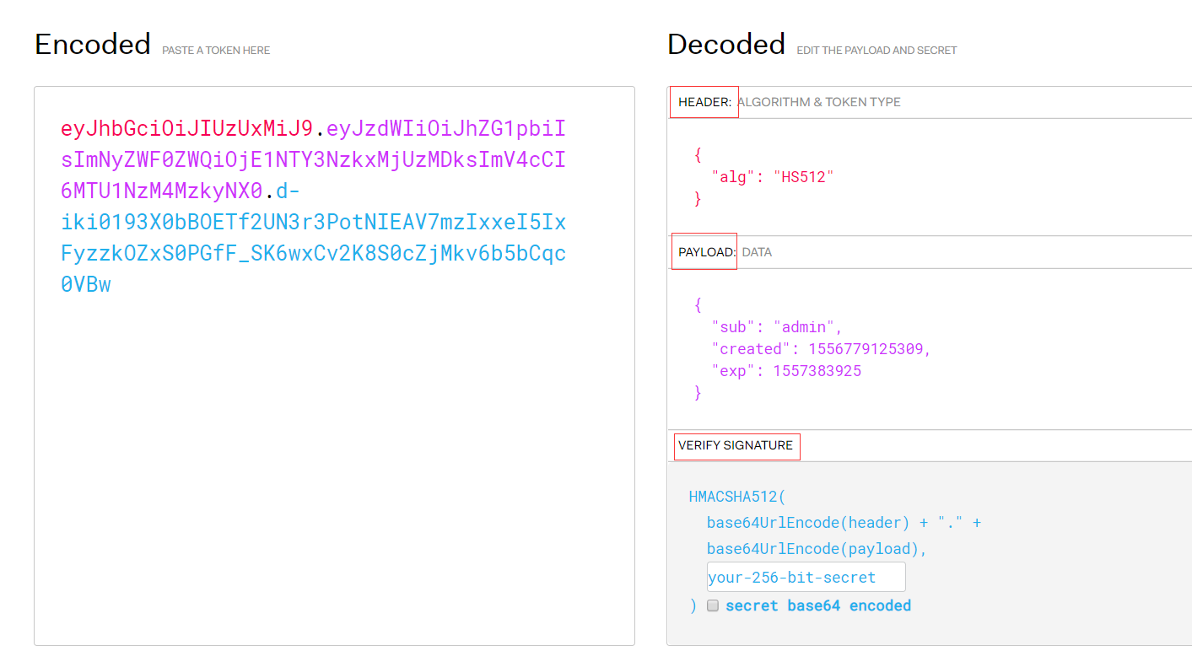Click the red header segment of encoded token
This screenshot has width=1192, height=651.
[186, 129]
